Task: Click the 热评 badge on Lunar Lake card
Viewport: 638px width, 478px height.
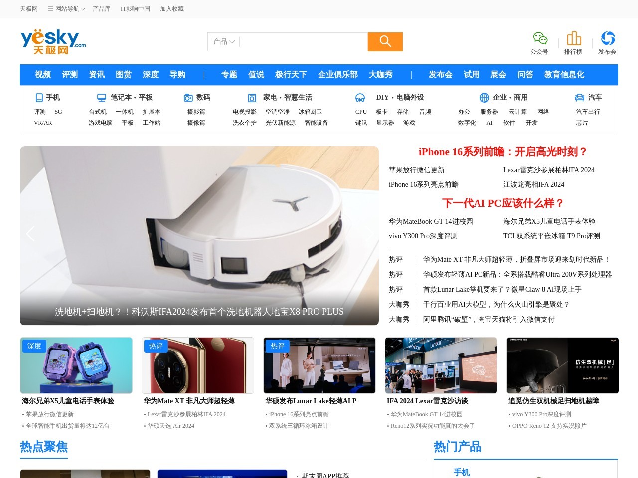Action: click(278, 346)
